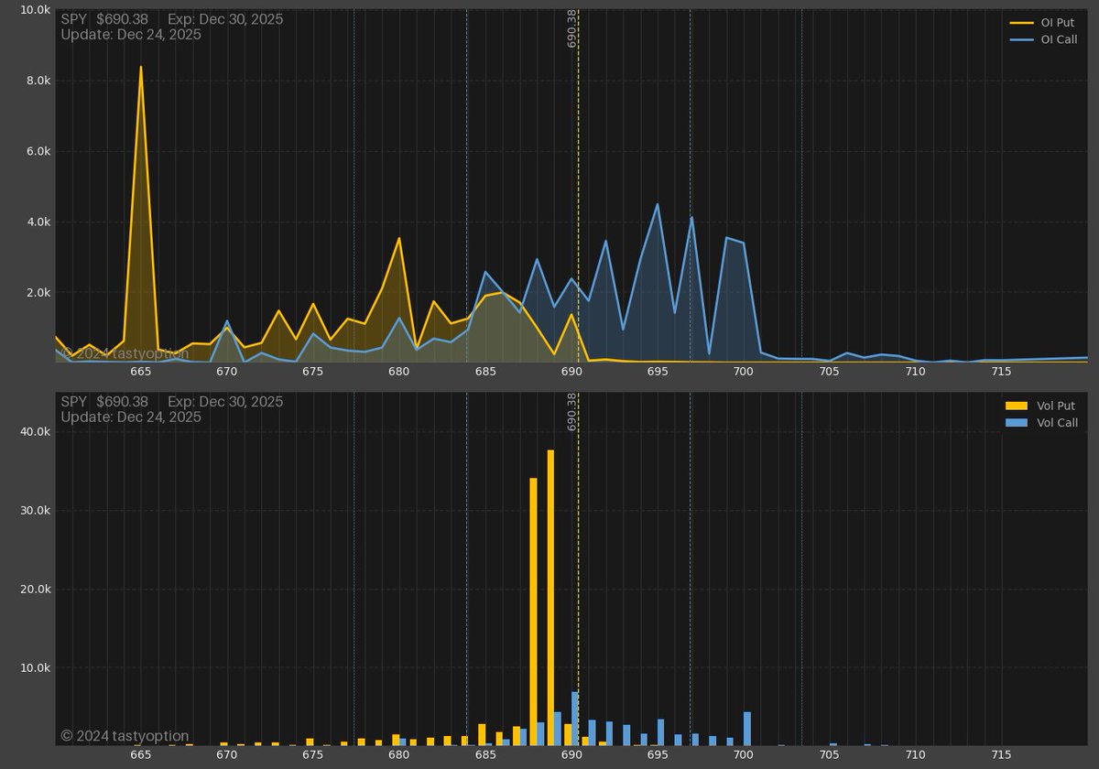The width and height of the screenshot is (1099, 769).
Task: Click 'Update: Dec 24, 2025' in the bottom chart
Action: coord(131,417)
